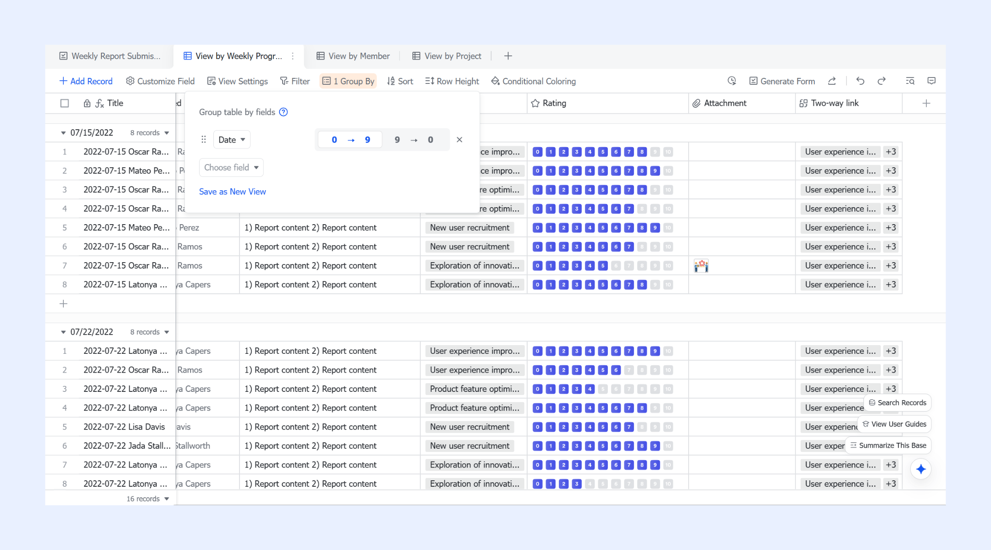Remove the Date grouping with X

(459, 140)
